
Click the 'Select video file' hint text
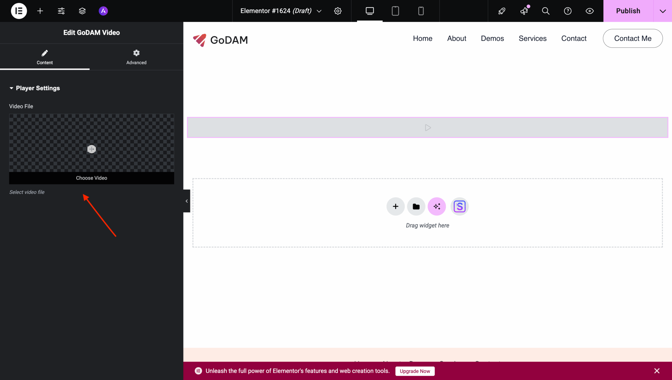click(27, 192)
